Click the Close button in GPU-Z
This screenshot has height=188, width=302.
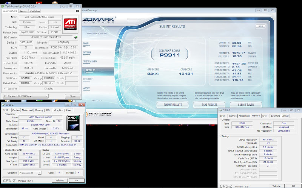72,97
